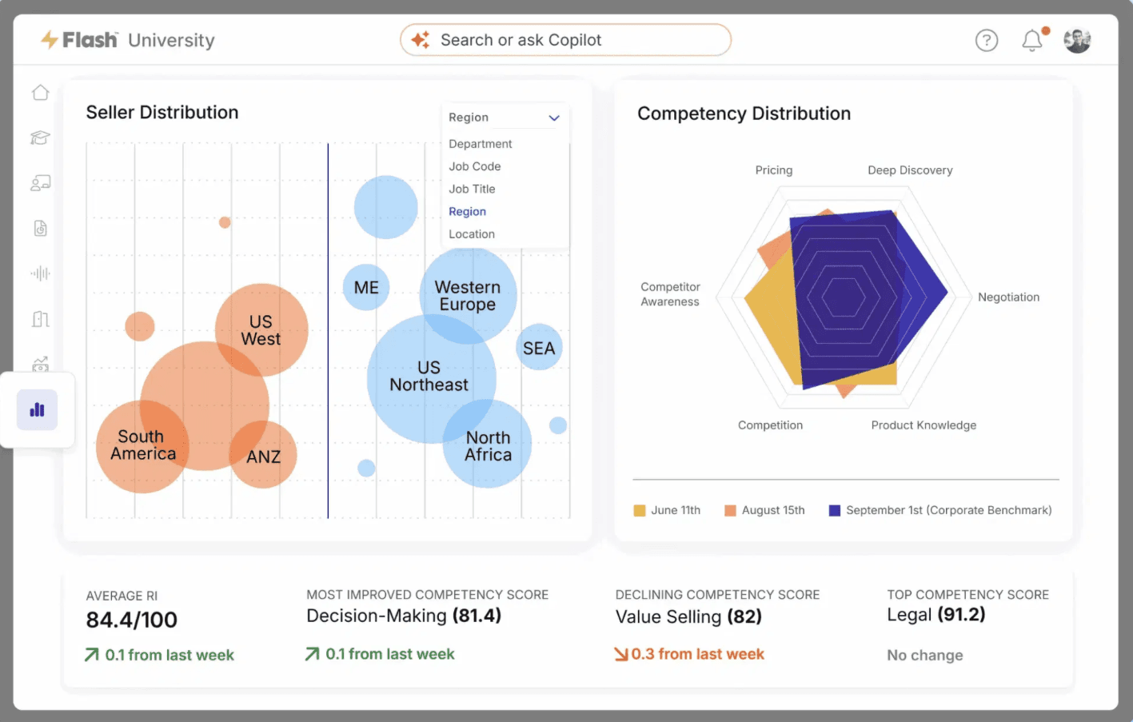This screenshot has height=722, width=1133.
Task: Click the Pricing axis label
Action: coord(774,170)
